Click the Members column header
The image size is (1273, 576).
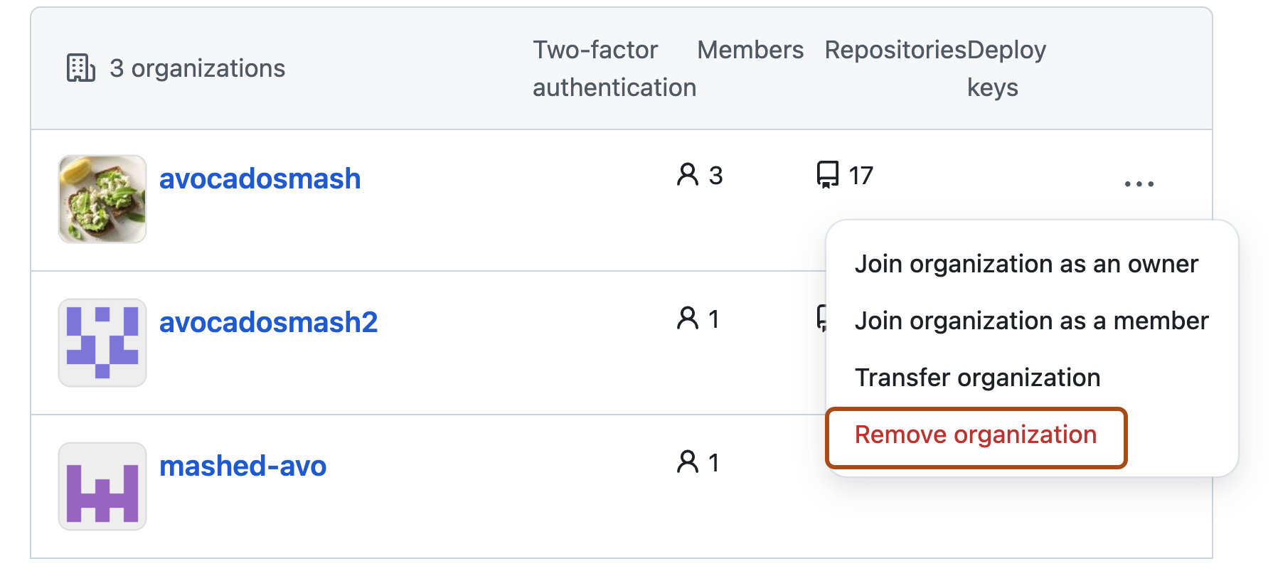click(x=750, y=50)
